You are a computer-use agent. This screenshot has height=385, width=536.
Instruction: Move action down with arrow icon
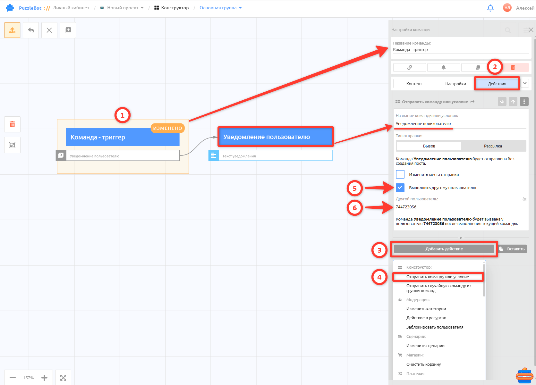pos(502,102)
